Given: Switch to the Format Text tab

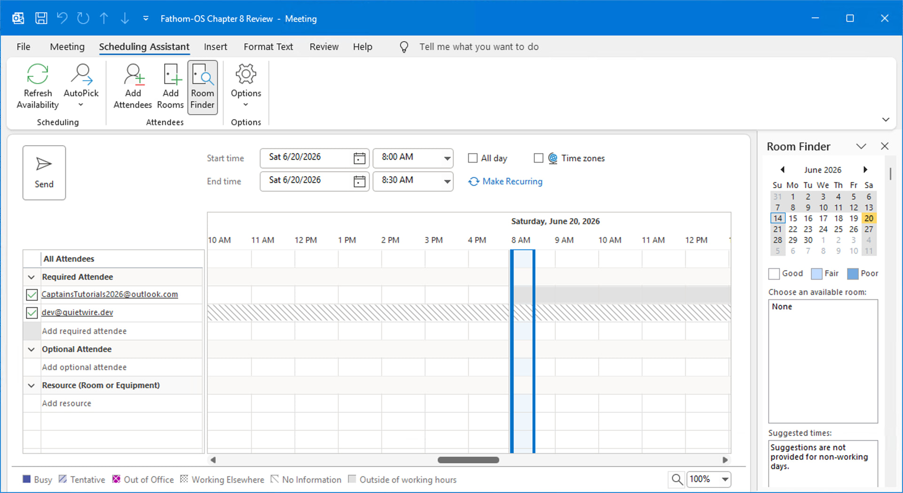Looking at the screenshot, I should tap(268, 47).
